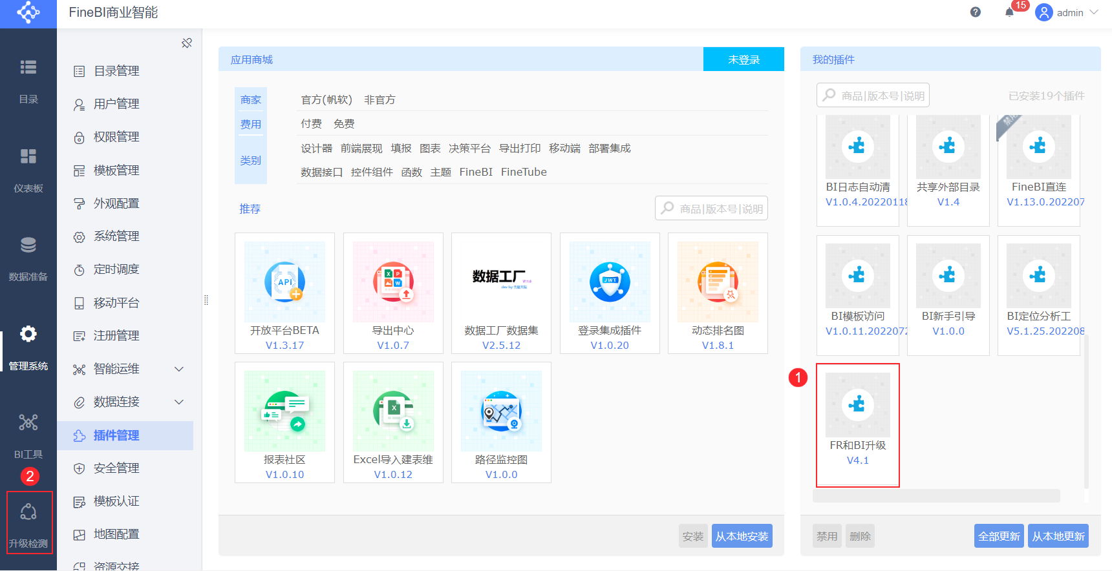The image size is (1112, 571).
Task: Open the BI工具 sidebar icon
Action: tap(28, 422)
